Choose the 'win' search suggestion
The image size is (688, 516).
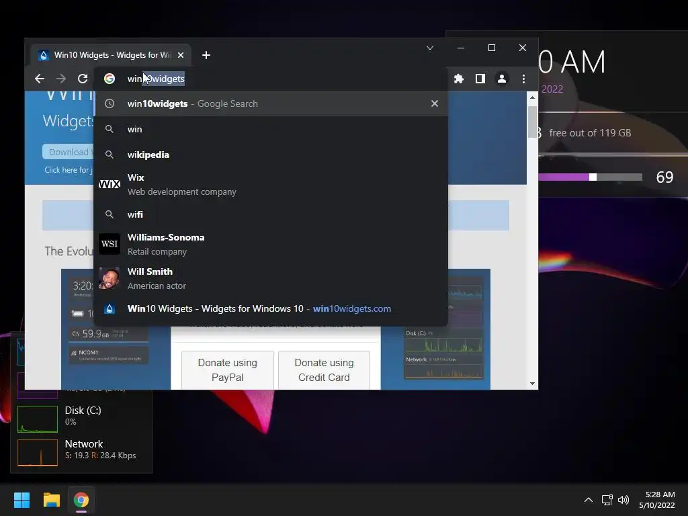coord(271,129)
